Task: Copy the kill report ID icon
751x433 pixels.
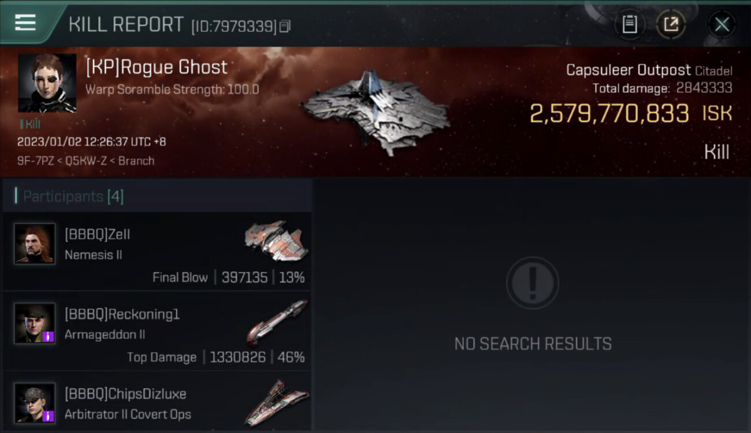Action: click(x=284, y=27)
